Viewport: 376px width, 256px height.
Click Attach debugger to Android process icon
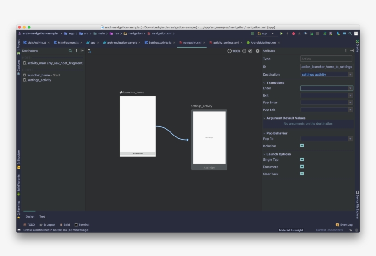pos(311,33)
